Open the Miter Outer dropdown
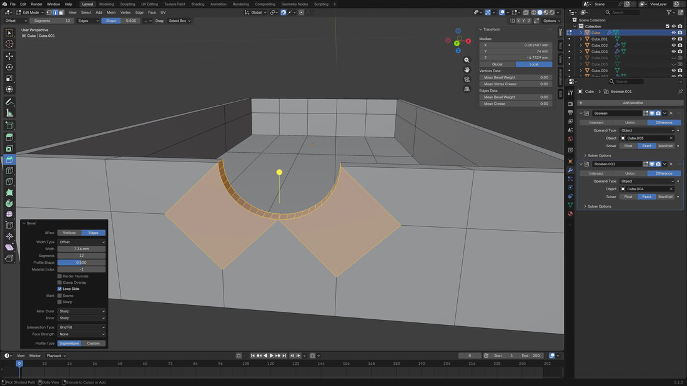 tap(81, 311)
